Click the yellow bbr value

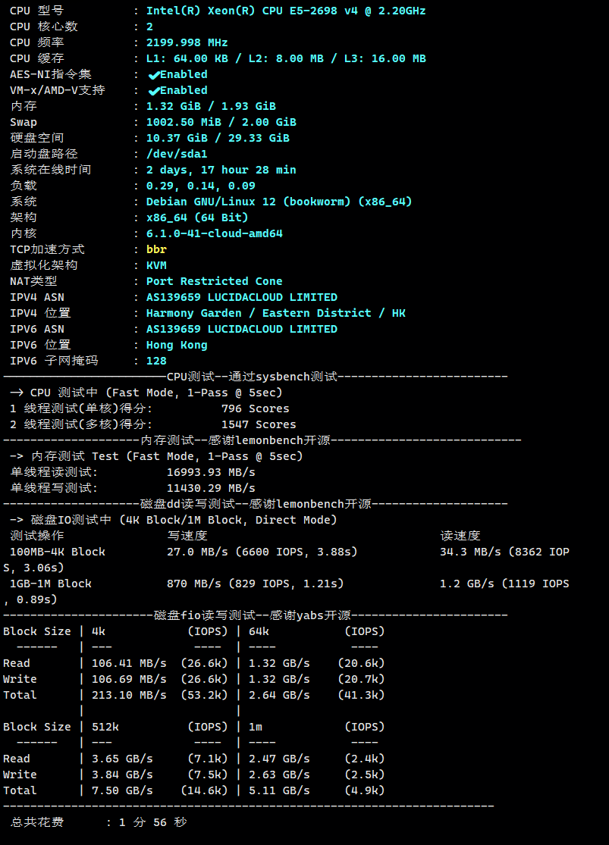pyautogui.click(x=156, y=249)
